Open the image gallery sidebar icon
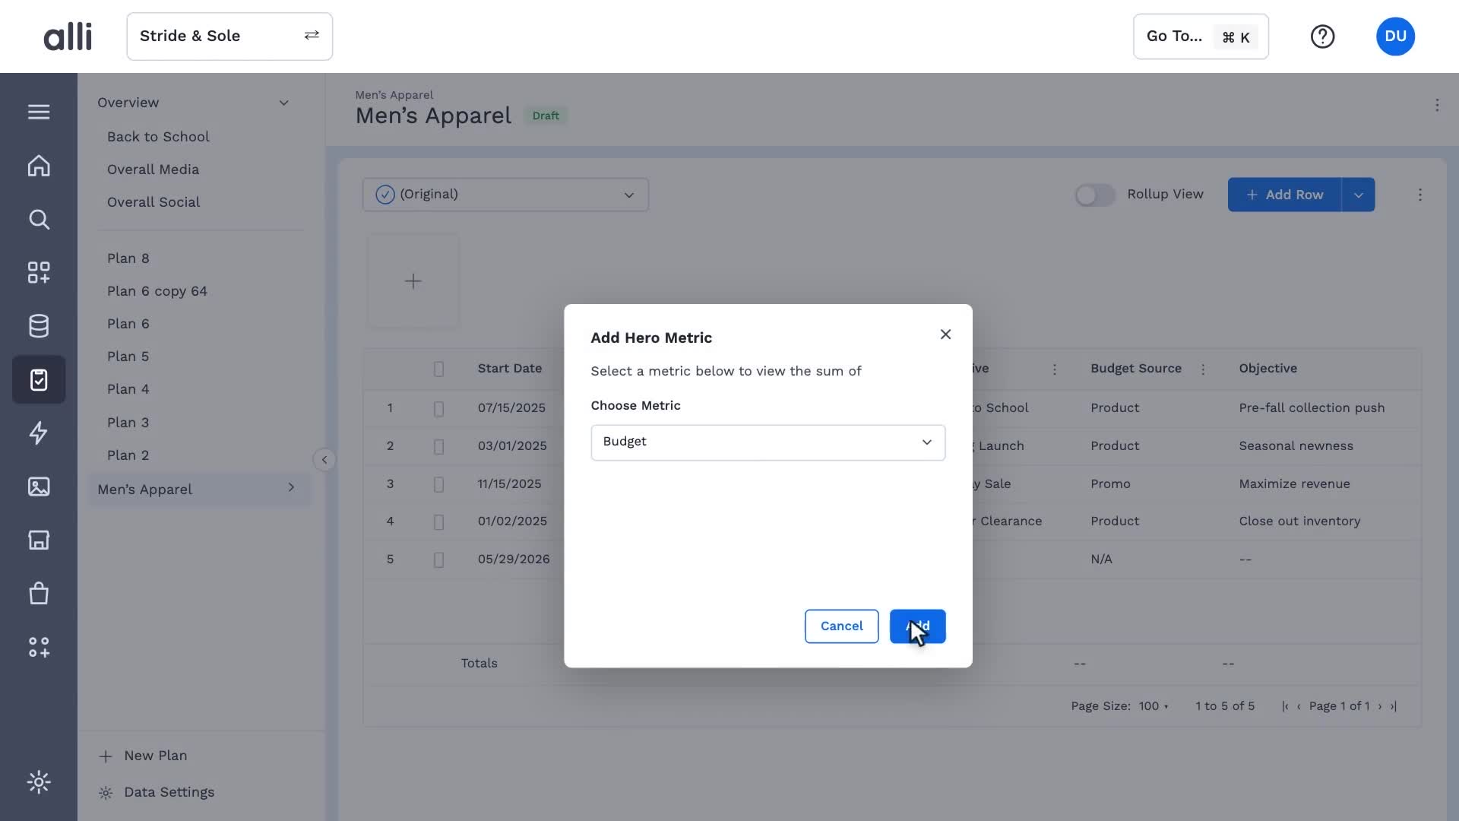This screenshot has width=1459, height=821. [x=39, y=487]
